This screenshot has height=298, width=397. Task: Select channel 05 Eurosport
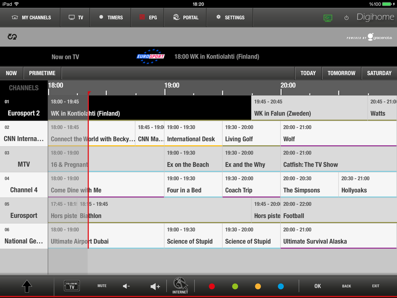click(24, 210)
